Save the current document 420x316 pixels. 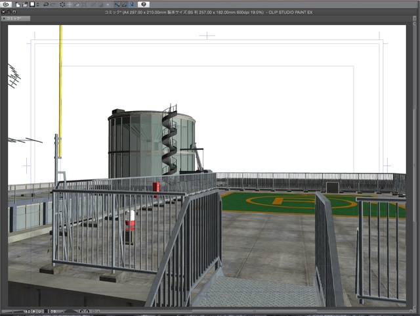point(32,5)
